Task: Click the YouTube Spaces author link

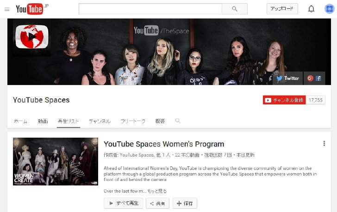Action: (x=137, y=155)
